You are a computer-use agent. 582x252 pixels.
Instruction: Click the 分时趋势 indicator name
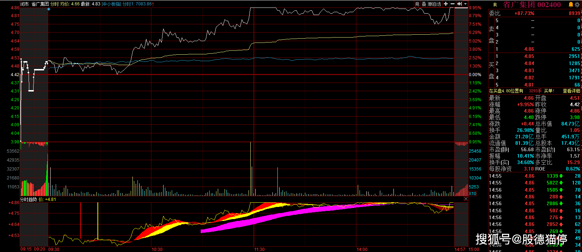pyautogui.click(x=29, y=199)
